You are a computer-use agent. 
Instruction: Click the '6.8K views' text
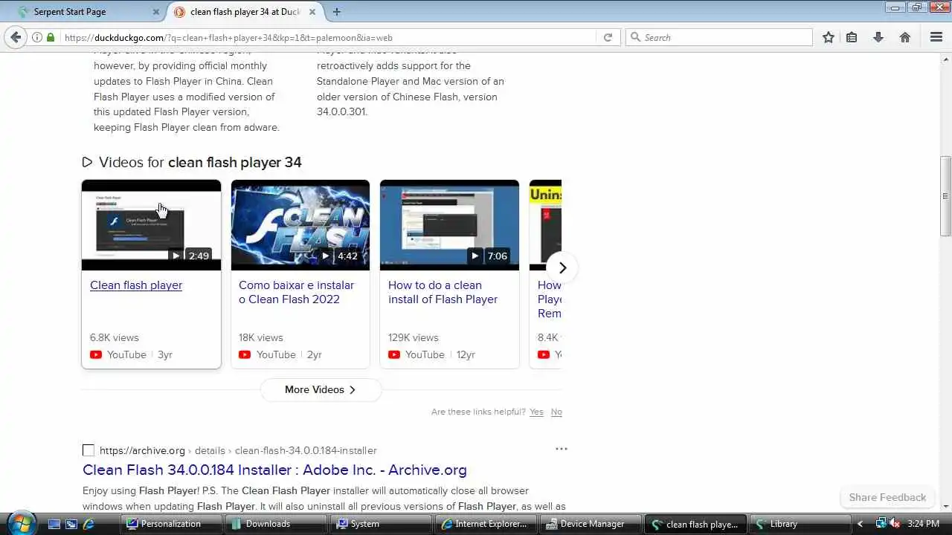(x=115, y=337)
